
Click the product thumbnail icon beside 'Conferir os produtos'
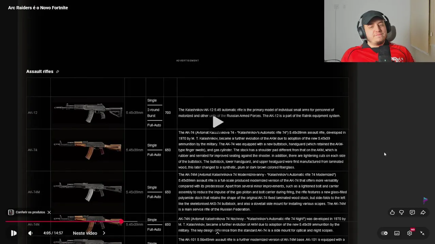11,212
